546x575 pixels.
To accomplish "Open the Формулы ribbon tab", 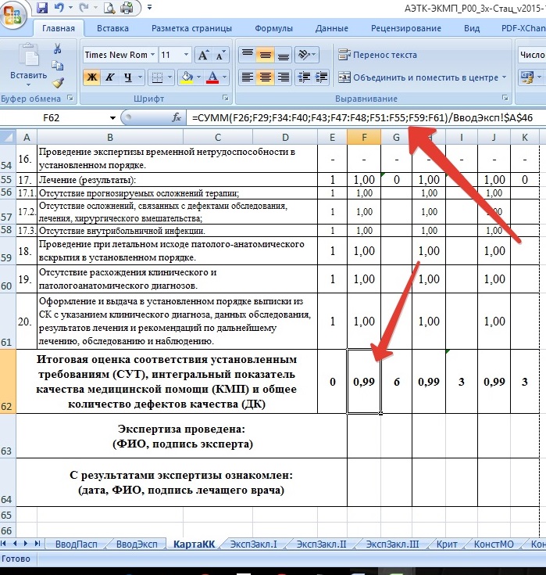I will (x=273, y=28).
